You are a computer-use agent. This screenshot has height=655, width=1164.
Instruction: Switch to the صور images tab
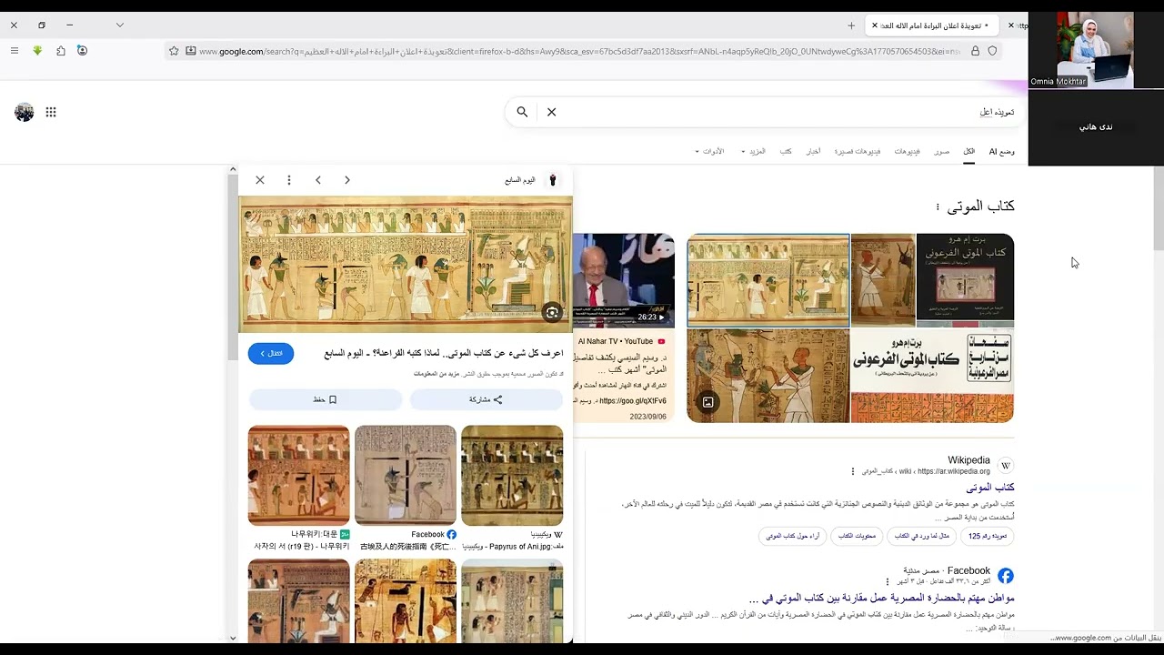(x=942, y=151)
